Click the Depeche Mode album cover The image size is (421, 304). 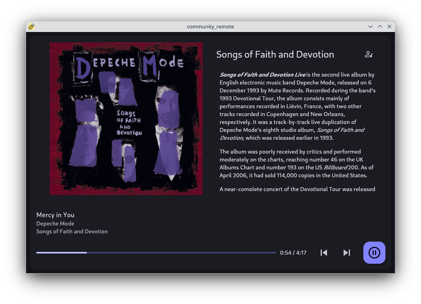pyautogui.click(x=126, y=118)
